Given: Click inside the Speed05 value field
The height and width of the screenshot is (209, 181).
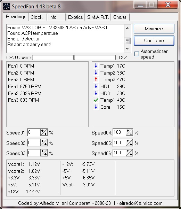Looking at the screenshot, I should [120, 142].
